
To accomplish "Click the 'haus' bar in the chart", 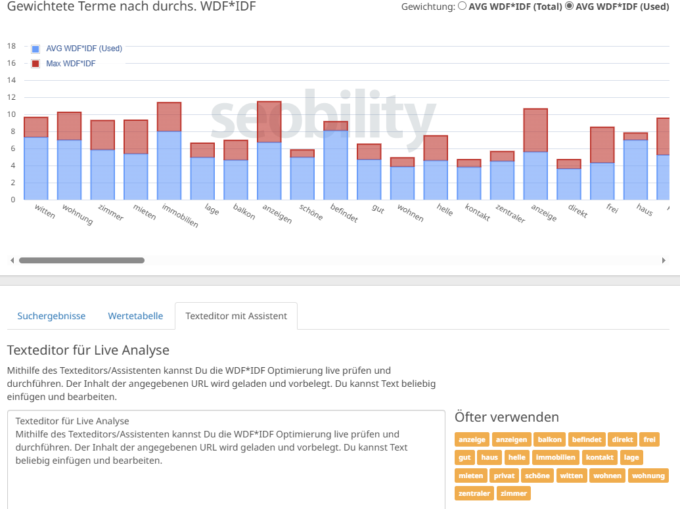I will click(636, 166).
